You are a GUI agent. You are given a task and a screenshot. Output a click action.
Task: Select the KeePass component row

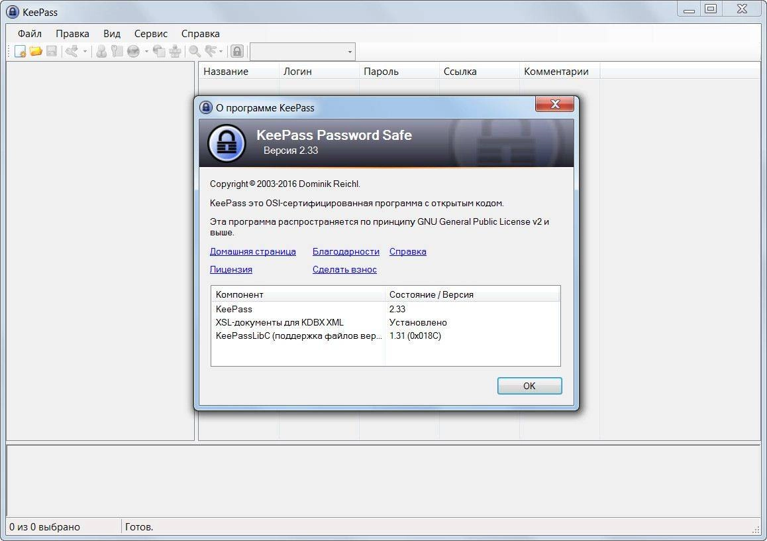pyautogui.click(x=385, y=309)
